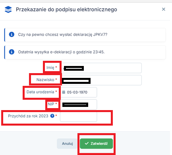Click the JPKV7 confirmation message text
Viewport: 172px width, 155px height.
tap(63, 35)
